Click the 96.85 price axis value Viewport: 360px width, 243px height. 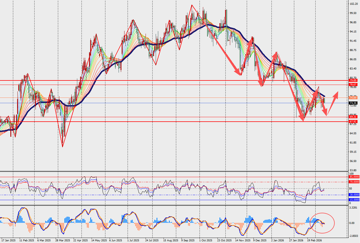pos(353,22)
